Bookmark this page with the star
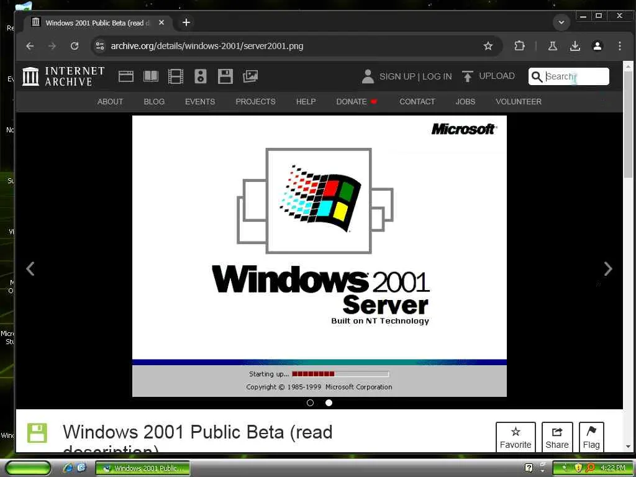This screenshot has width=636, height=477. (x=488, y=46)
